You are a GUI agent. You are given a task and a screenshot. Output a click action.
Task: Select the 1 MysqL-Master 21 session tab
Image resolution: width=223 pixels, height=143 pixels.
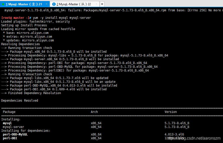click(x=25, y=4)
